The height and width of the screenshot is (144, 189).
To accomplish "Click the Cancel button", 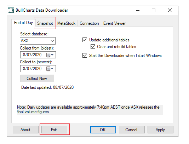I will coord(132,129).
